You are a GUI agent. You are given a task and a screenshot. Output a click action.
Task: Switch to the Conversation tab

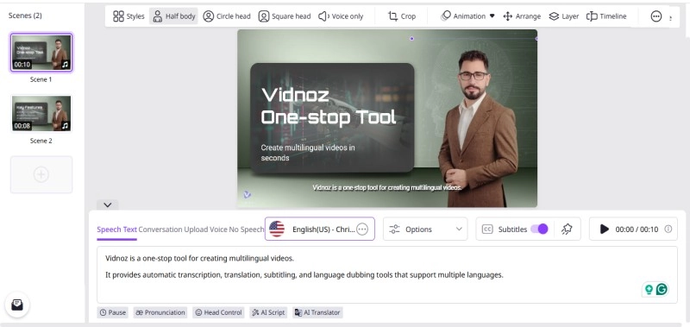pyautogui.click(x=160, y=230)
